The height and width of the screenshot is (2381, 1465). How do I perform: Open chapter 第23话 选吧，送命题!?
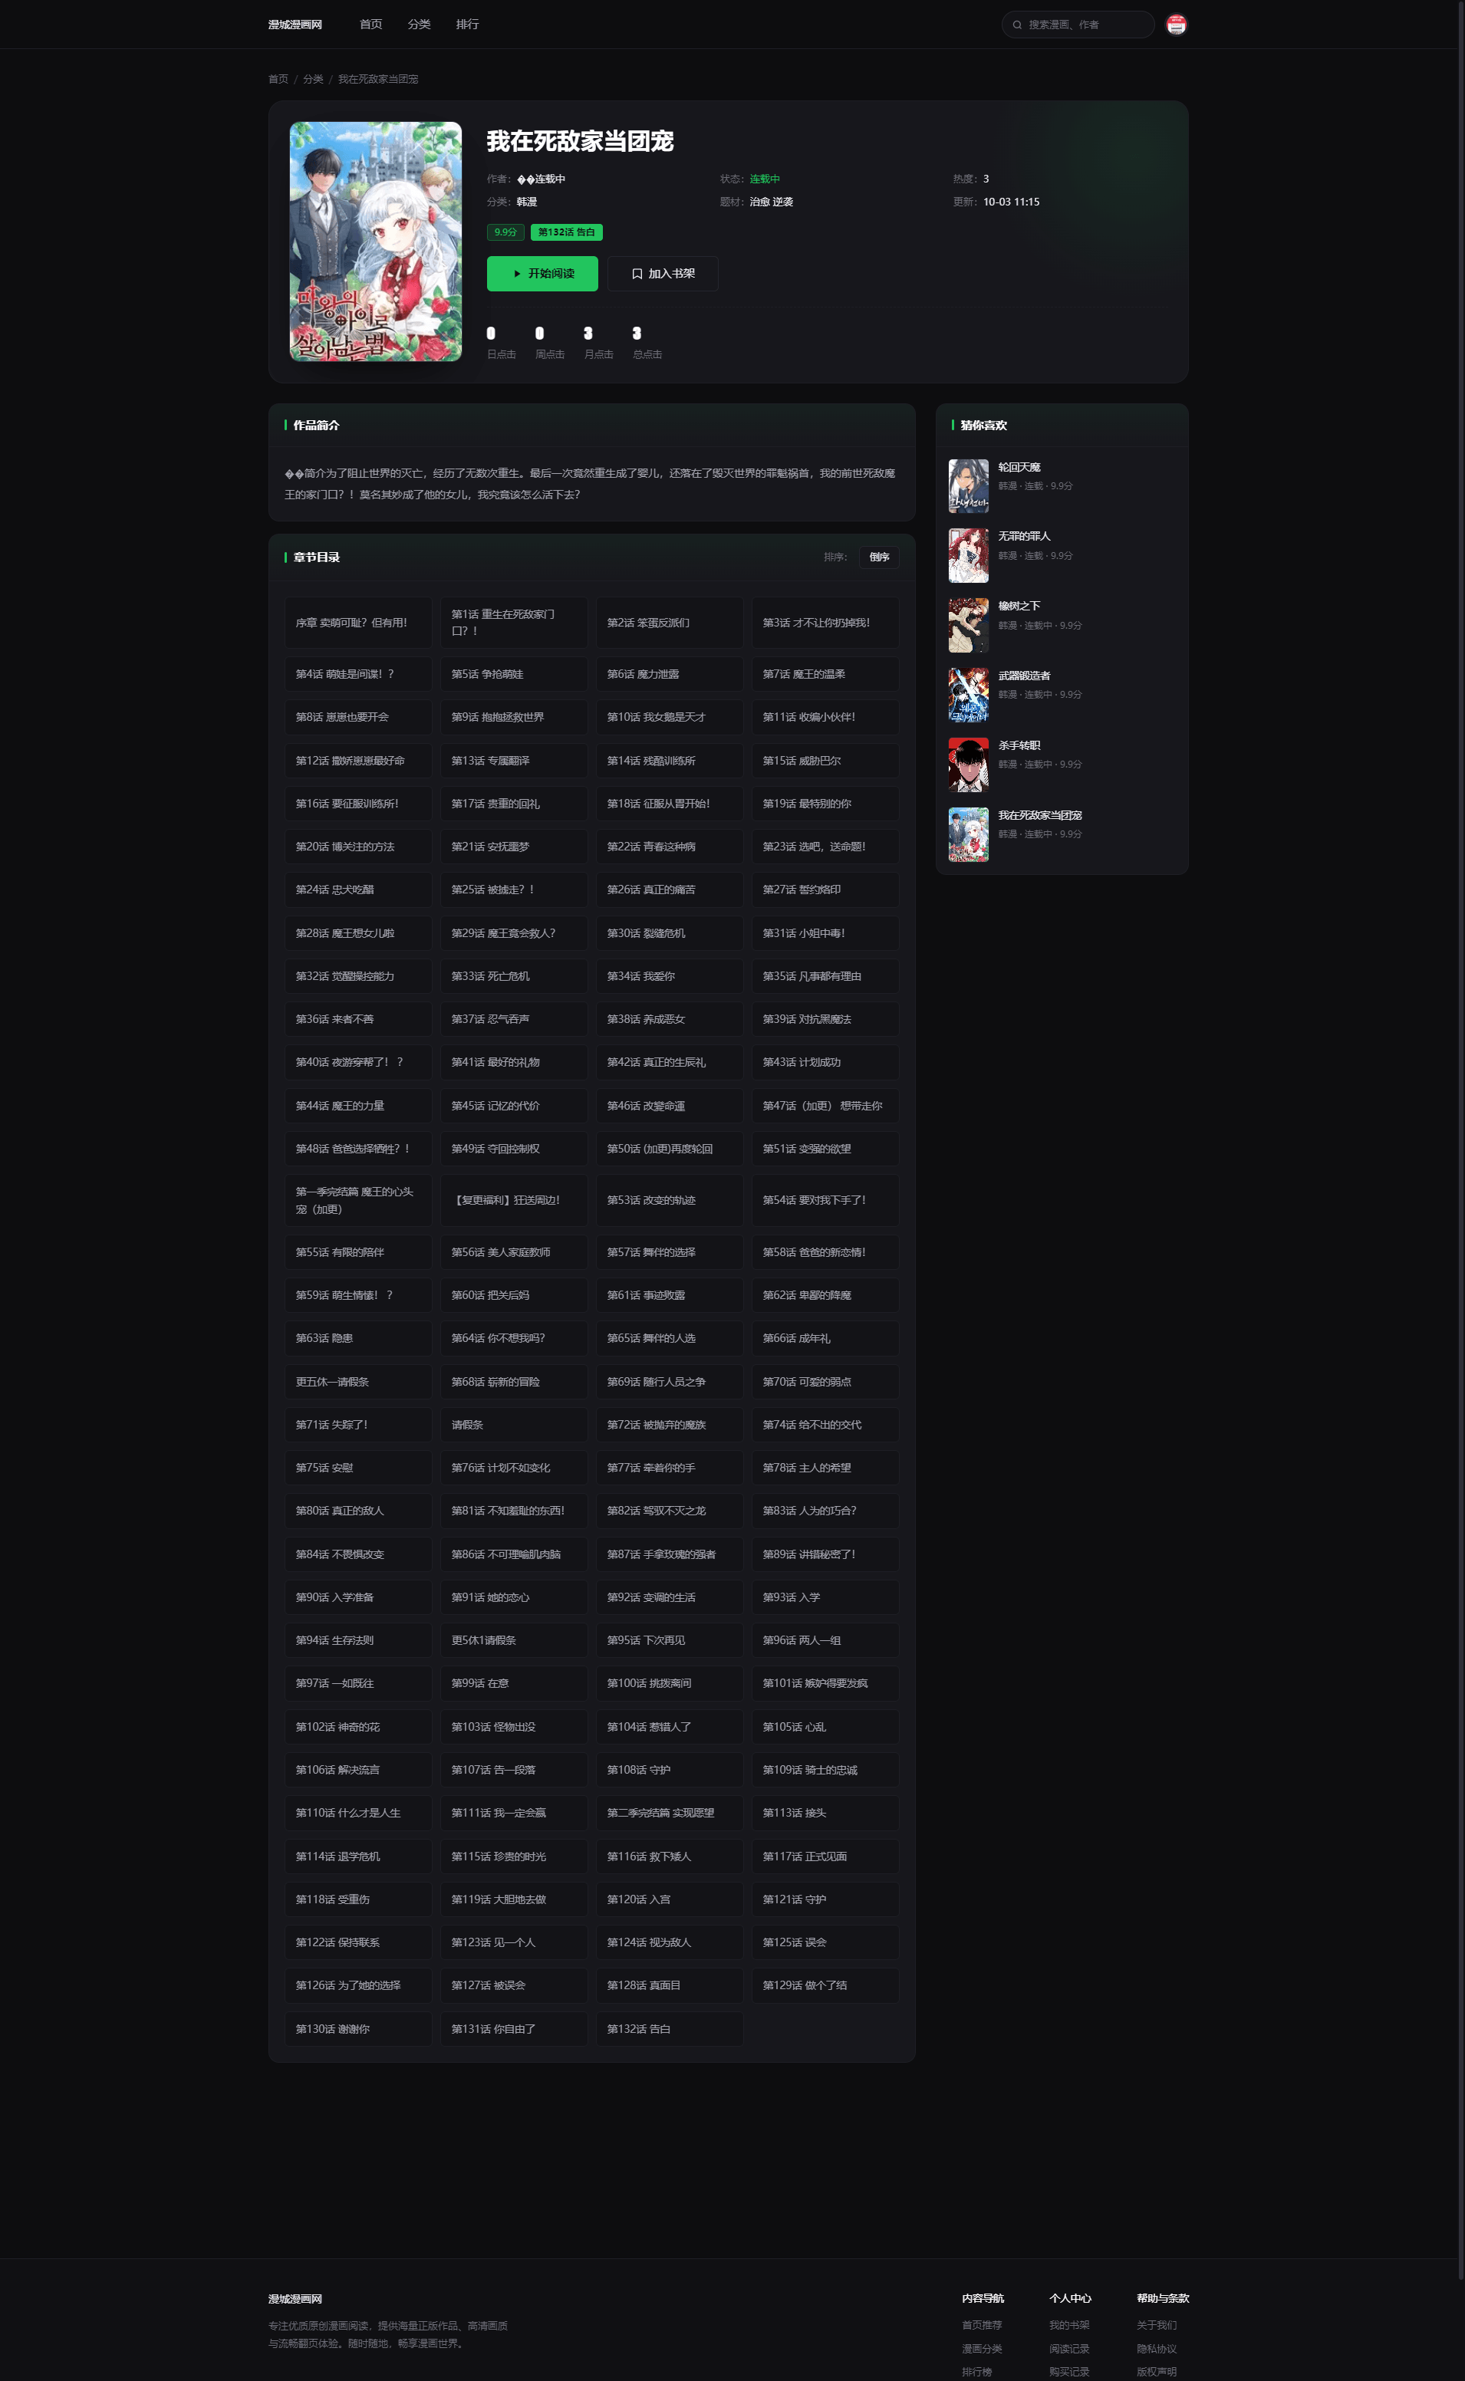(x=825, y=847)
